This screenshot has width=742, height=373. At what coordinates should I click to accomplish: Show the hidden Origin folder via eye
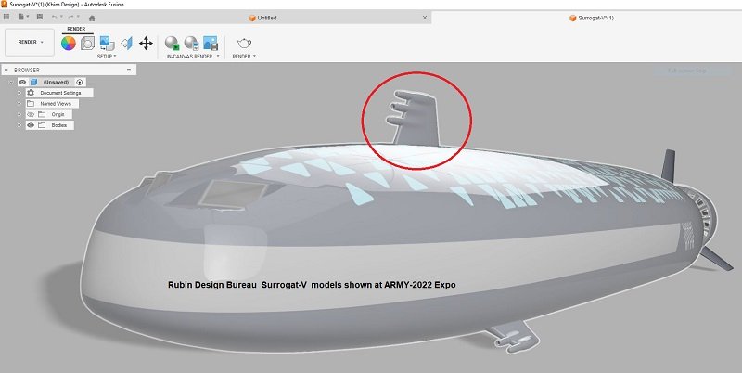pos(31,114)
